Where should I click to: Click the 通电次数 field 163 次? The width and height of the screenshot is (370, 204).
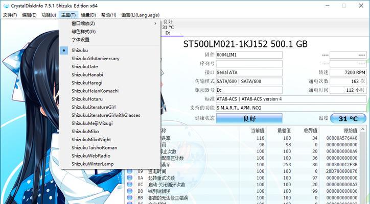coord(349,81)
